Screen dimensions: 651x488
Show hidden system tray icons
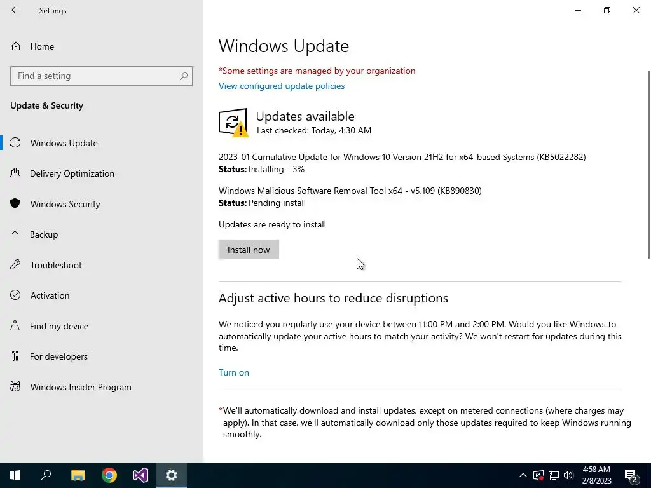click(x=523, y=475)
